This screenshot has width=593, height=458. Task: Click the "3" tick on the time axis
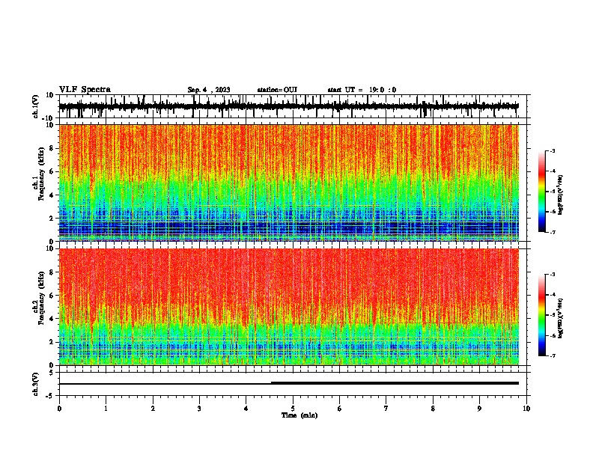(x=199, y=409)
